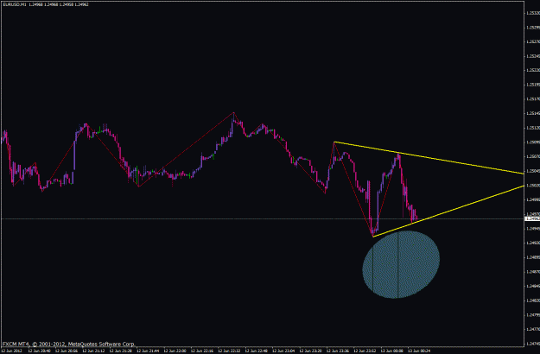Click the 12 Jun 23:04 time label
Image resolution: width=540 pixels, height=354 pixels.
(283, 351)
